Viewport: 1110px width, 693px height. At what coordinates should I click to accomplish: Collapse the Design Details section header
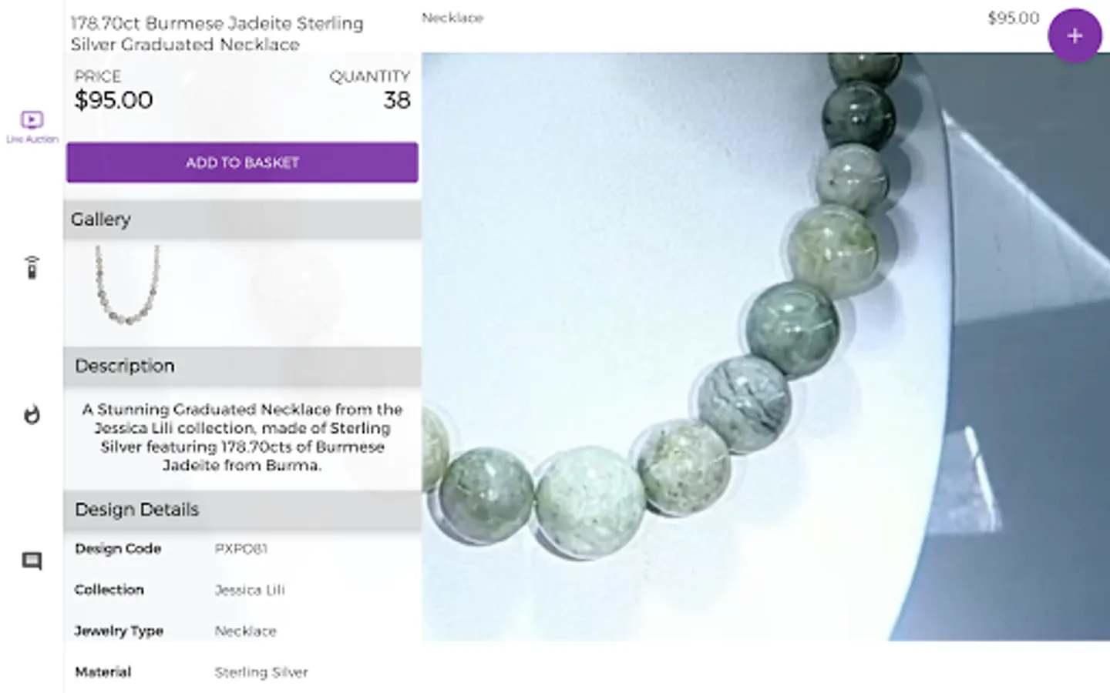pos(242,509)
